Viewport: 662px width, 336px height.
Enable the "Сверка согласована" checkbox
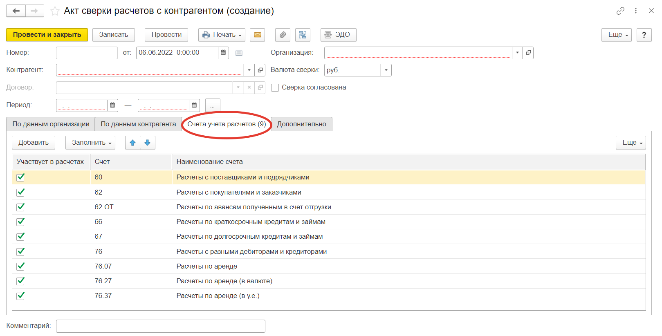(x=275, y=87)
